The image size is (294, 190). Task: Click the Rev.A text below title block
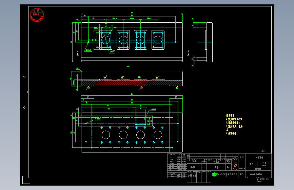[x=259, y=181]
